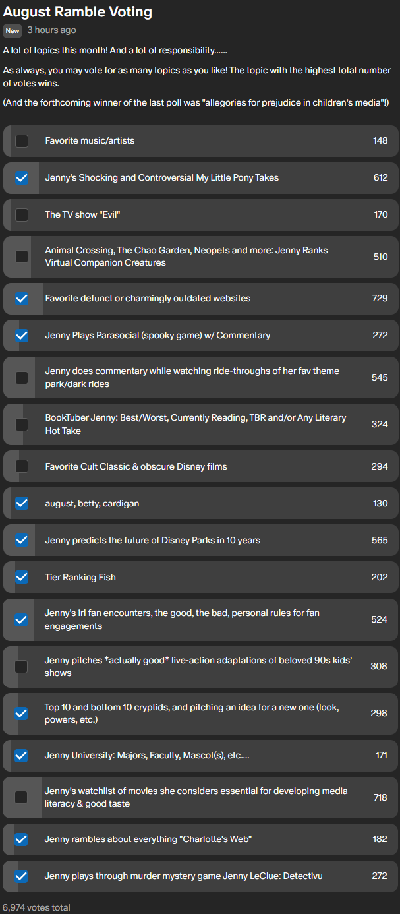
Task: Unselect Favorite defunct or outdated websites
Action: point(22,299)
